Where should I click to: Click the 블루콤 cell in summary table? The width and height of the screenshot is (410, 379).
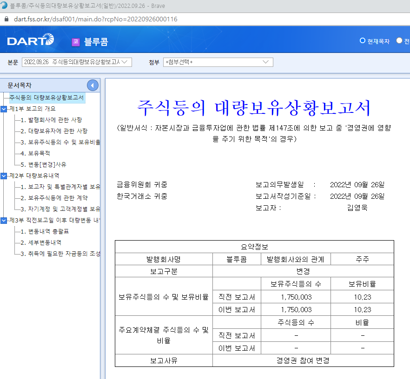point(237,259)
